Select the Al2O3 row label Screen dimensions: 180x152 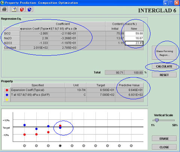(x=12, y=43)
